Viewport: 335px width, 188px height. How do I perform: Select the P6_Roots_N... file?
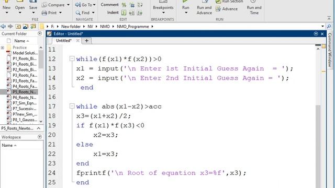[21, 98]
